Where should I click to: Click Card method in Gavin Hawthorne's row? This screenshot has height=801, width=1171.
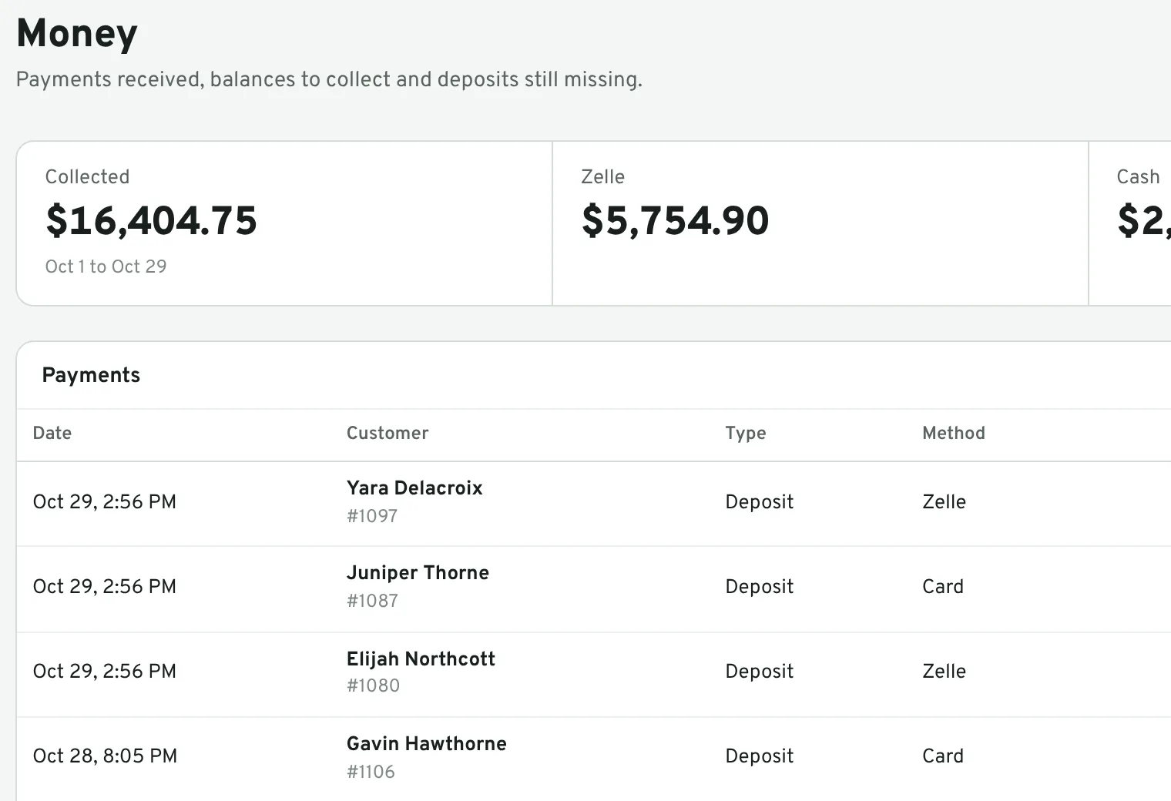click(x=943, y=756)
